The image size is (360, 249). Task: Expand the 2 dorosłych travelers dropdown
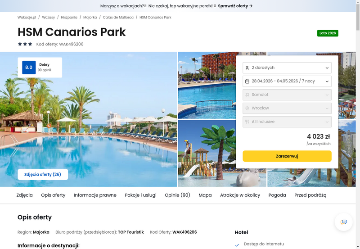(287, 68)
